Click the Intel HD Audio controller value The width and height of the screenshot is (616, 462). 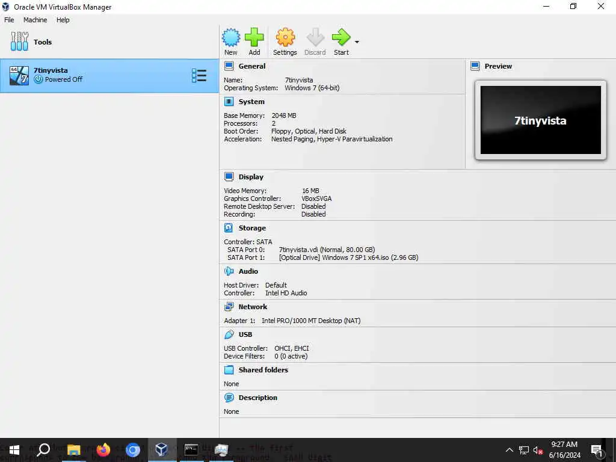point(286,293)
